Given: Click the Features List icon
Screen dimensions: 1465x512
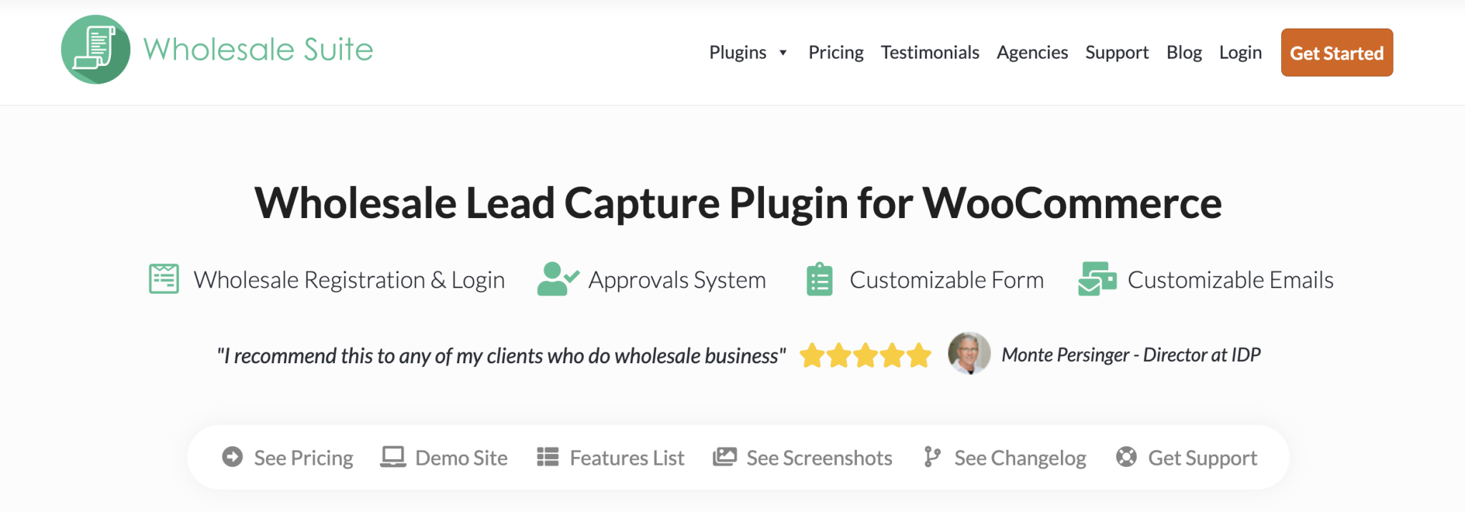Looking at the screenshot, I should pyautogui.click(x=548, y=457).
